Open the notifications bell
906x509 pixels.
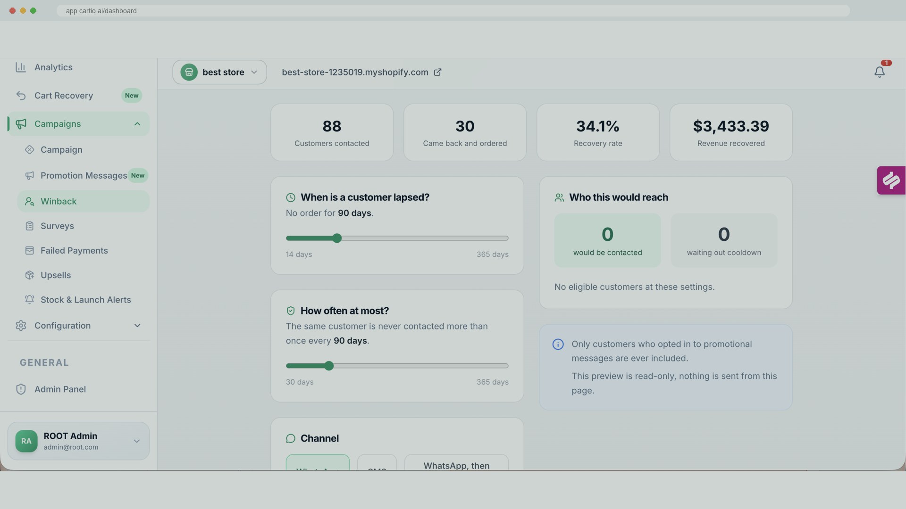[879, 72]
